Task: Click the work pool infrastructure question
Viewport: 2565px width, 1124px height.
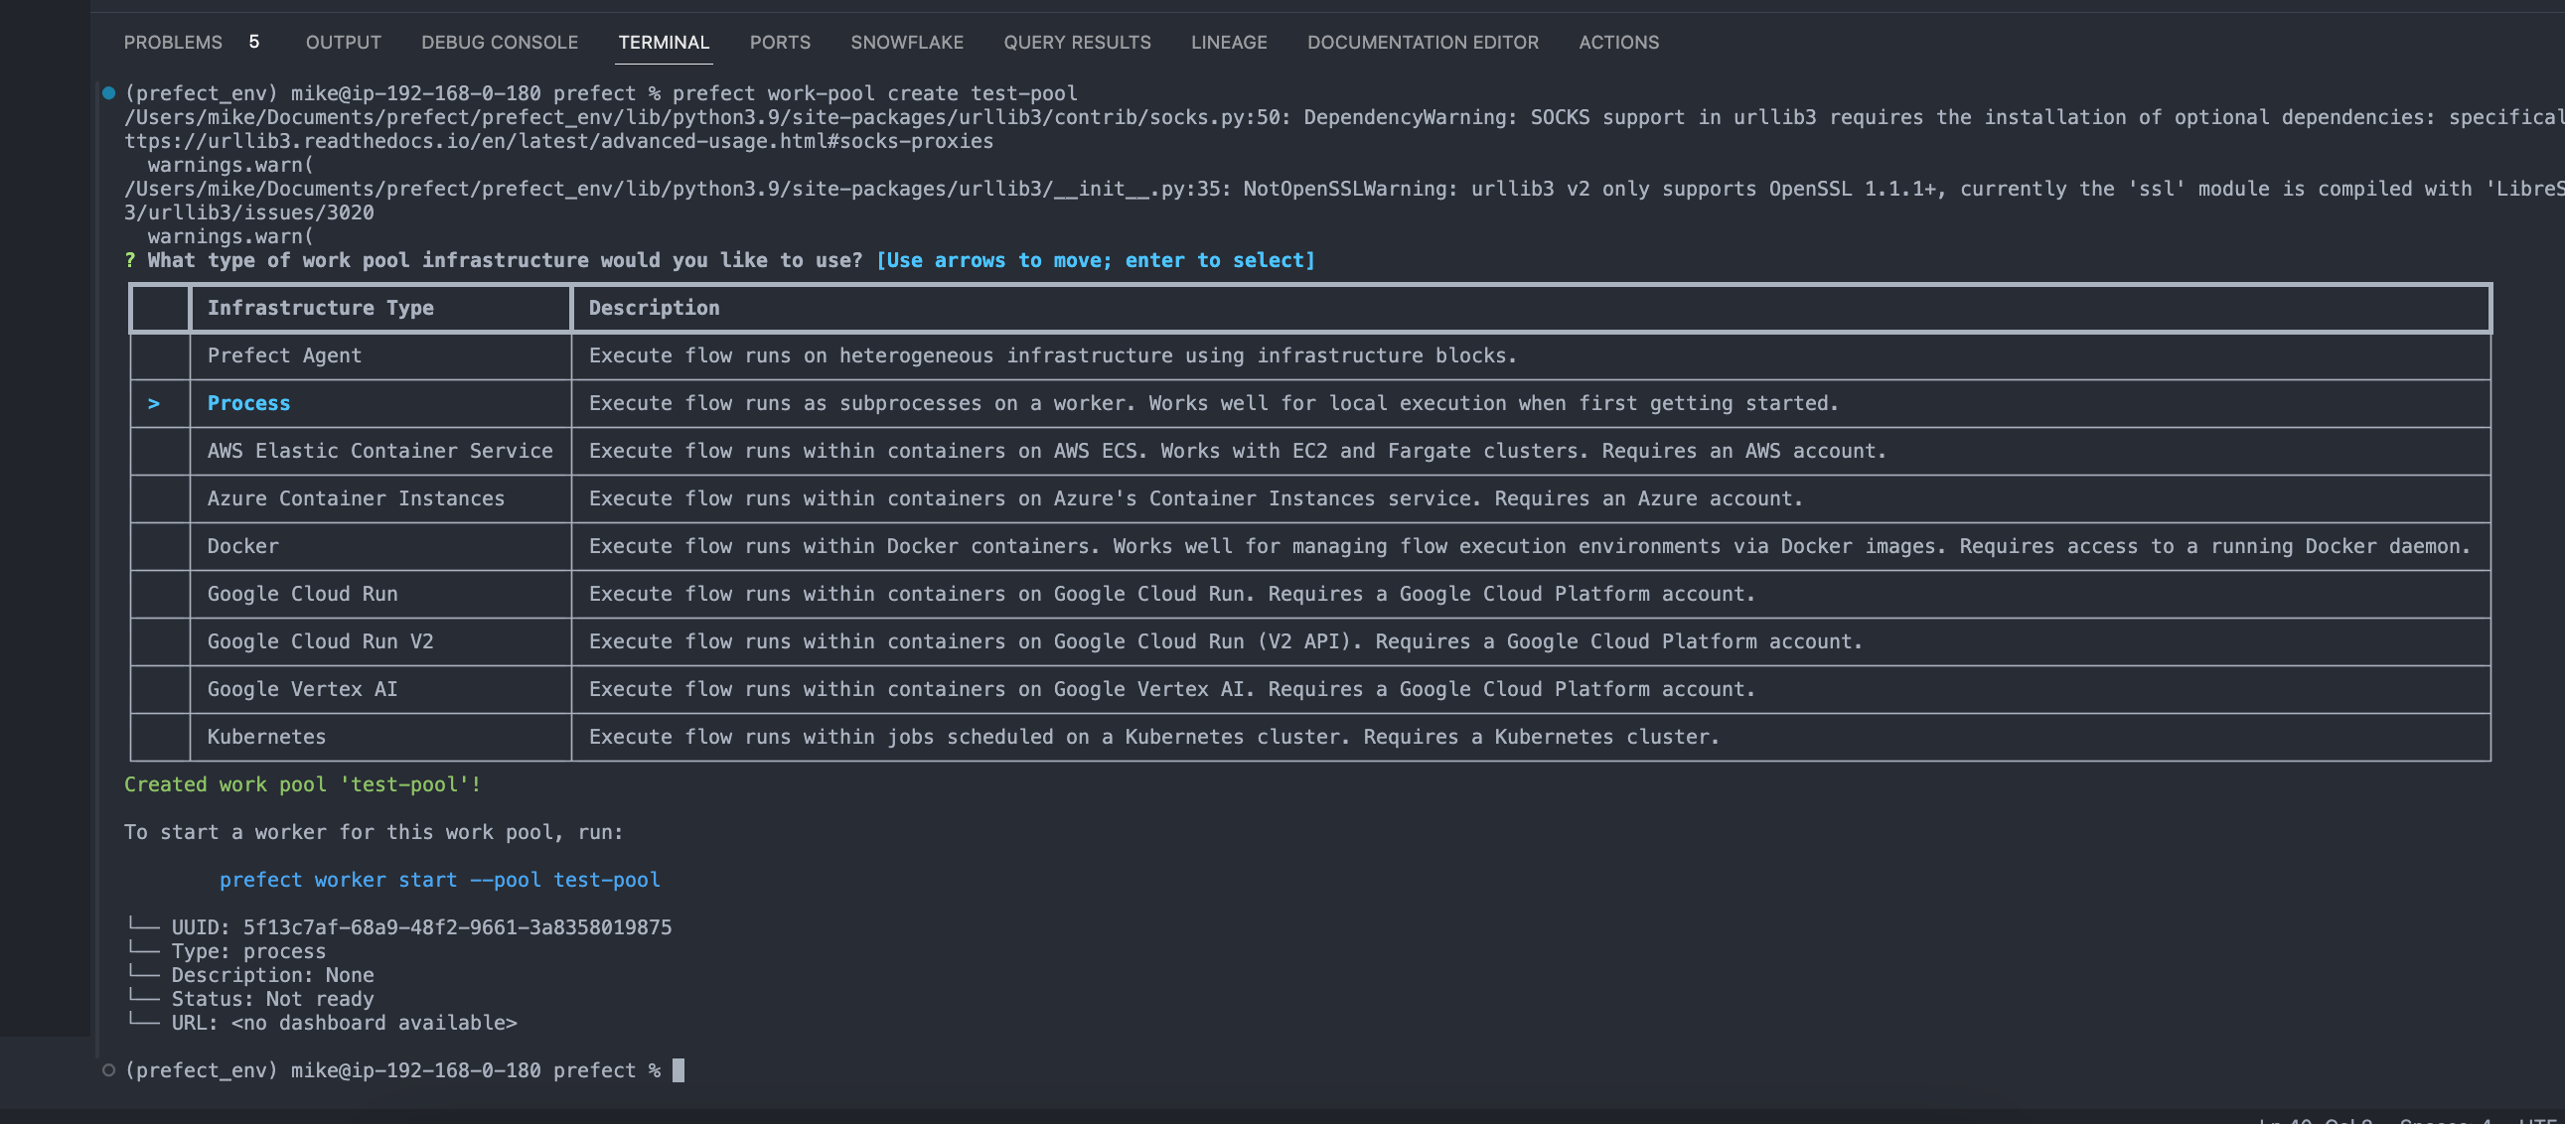Action: [x=505, y=261]
